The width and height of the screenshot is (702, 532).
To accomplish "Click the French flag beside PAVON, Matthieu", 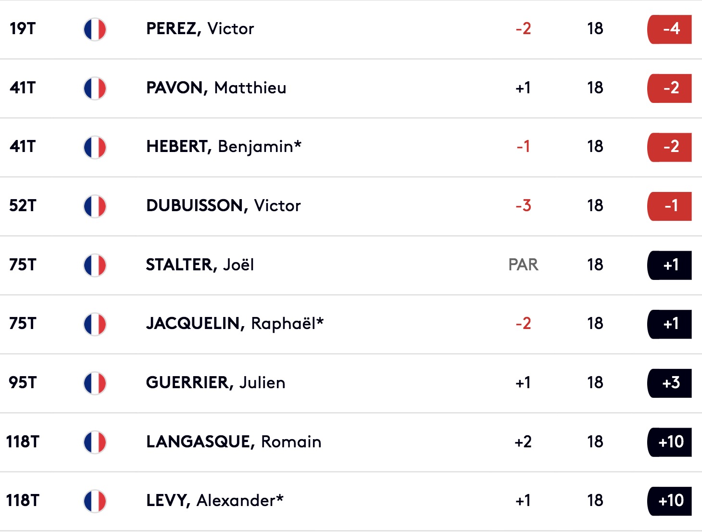I will 95,89.
